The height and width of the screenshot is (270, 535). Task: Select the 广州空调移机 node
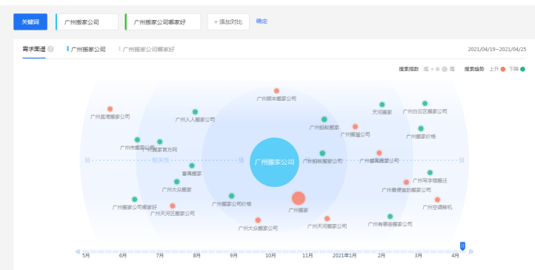(437, 200)
